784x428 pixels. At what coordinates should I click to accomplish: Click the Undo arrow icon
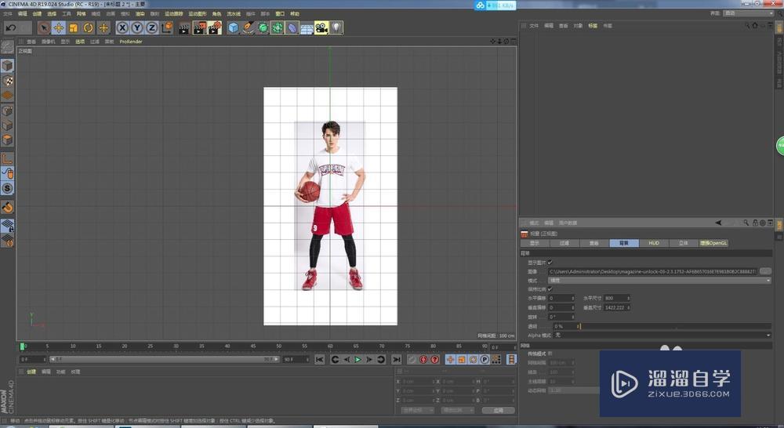coord(11,28)
